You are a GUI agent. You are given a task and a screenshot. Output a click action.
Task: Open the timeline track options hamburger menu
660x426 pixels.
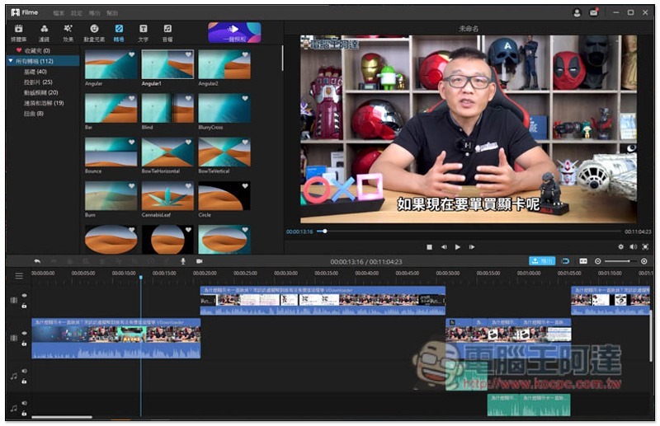19,276
